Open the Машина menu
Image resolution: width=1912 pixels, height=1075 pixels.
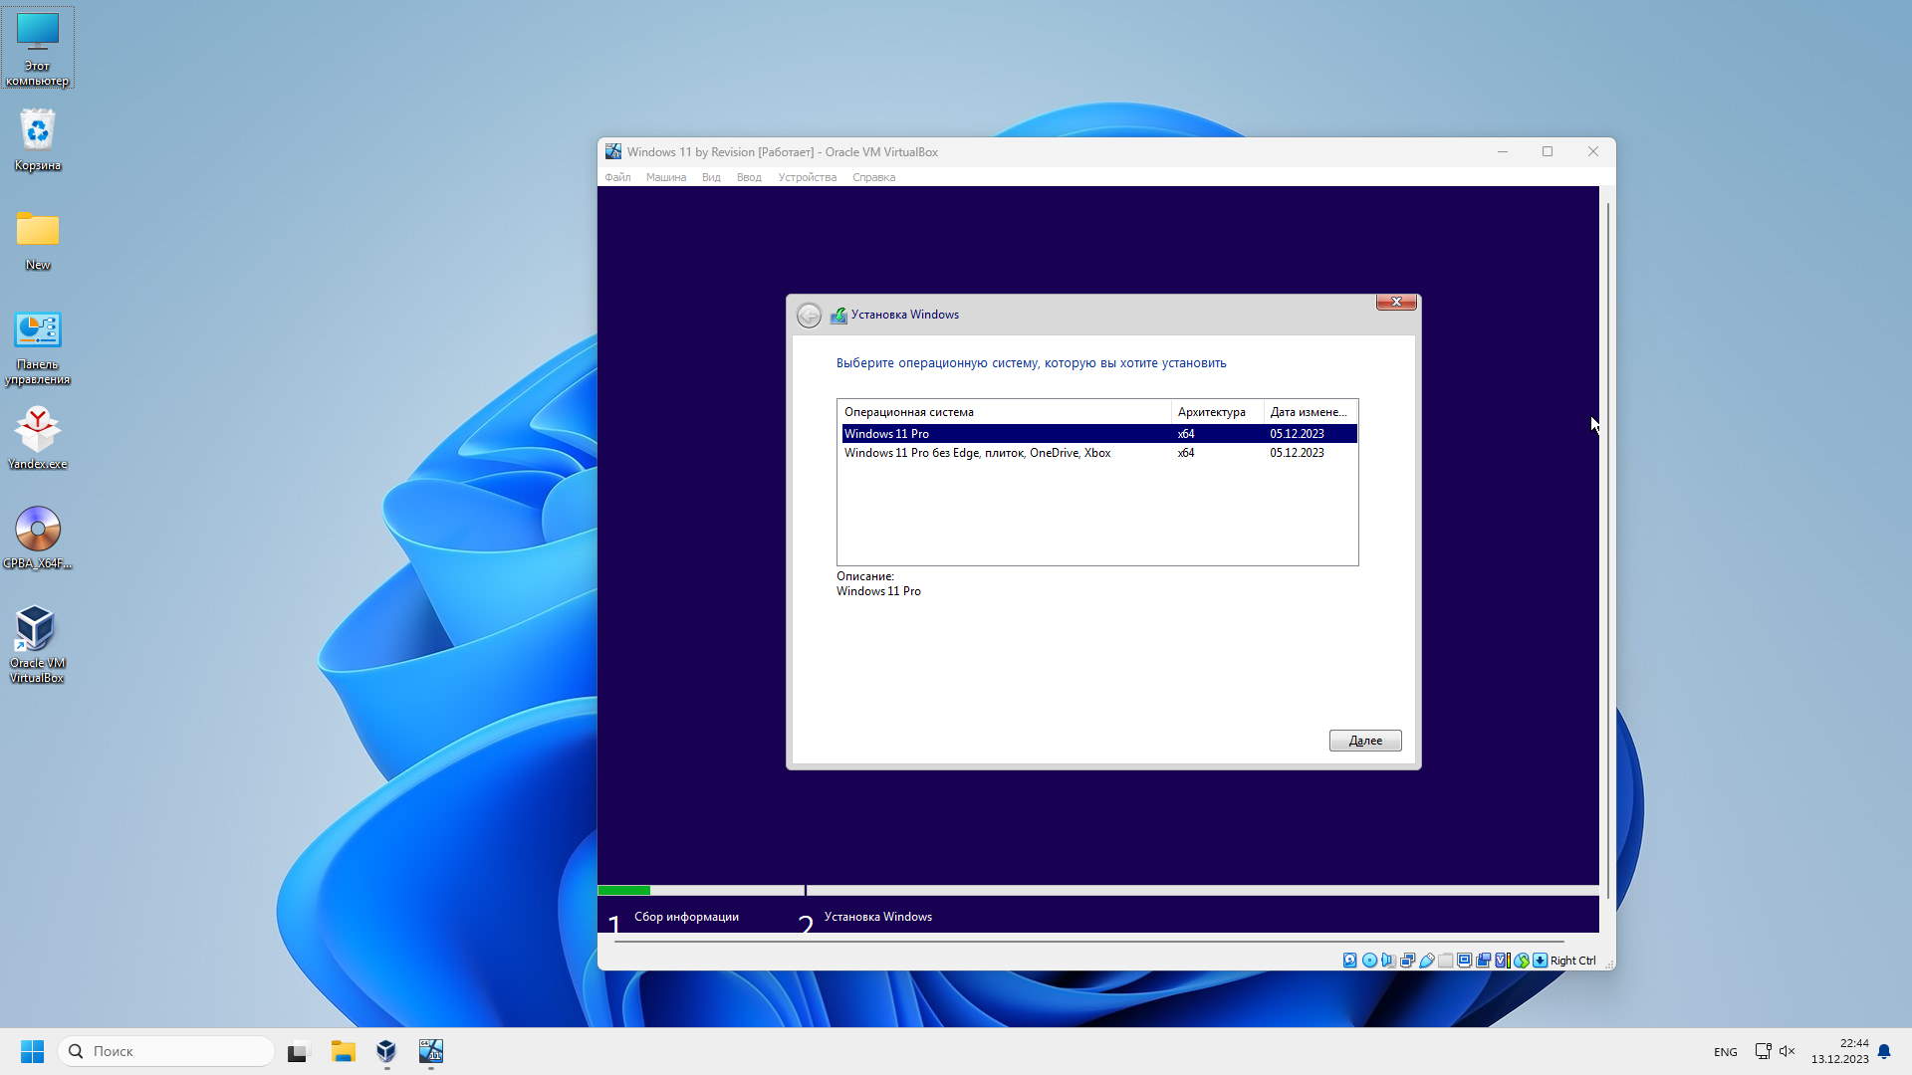coord(665,177)
